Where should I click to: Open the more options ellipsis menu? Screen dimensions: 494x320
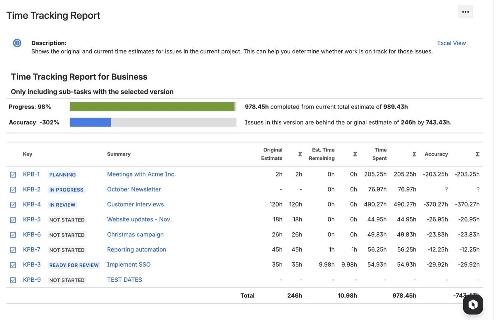click(465, 12)
